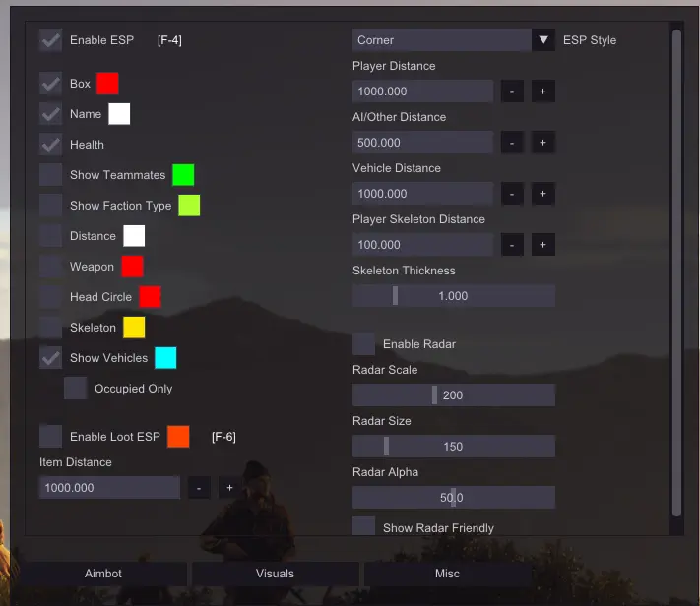Open the ESP Style dropdown arrow
Viewport: 700px width, 606px height.
tap(542, 40)
